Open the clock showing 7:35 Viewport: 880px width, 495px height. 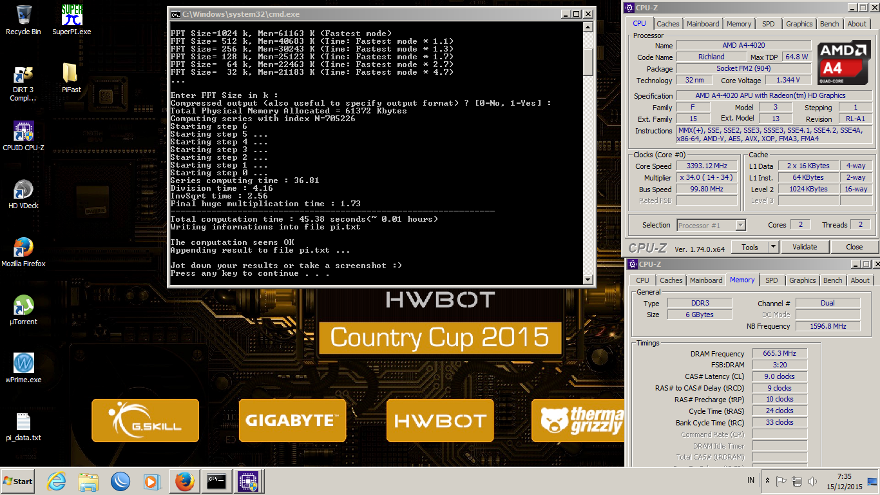[844, 481]
